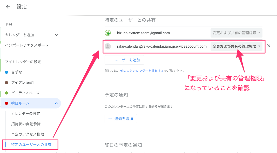Click the green color dot for パーティスペース
The image size is (277, 153).
(x=6, y=93)
